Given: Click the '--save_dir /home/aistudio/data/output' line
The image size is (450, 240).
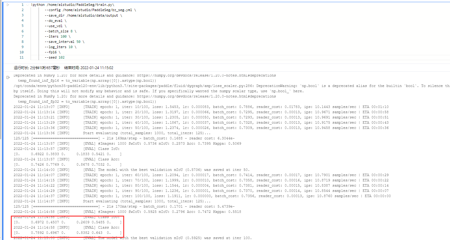Looking at the screenshot, I should 83,15.
